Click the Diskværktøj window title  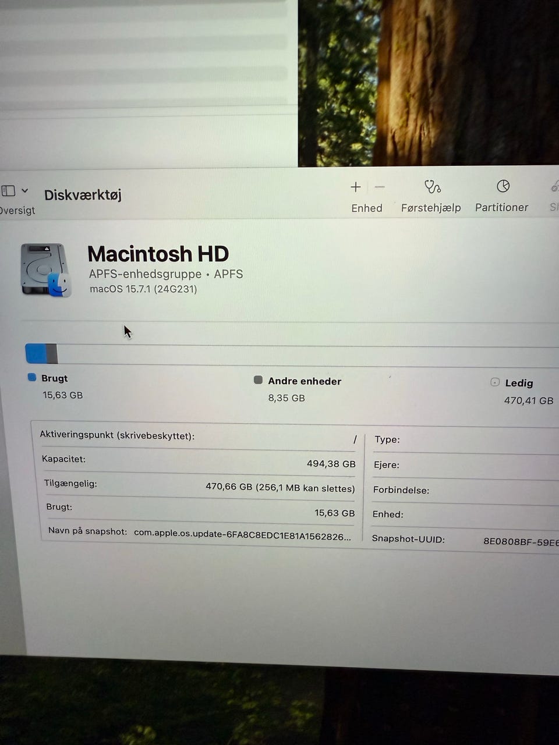pyautogui.click(x=83, y=194)
